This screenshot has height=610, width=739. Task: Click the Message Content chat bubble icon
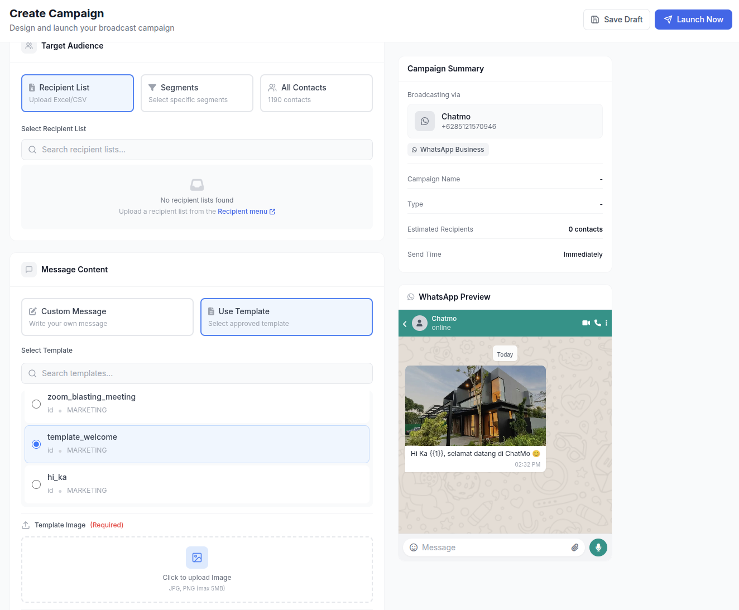click(29, 270)
